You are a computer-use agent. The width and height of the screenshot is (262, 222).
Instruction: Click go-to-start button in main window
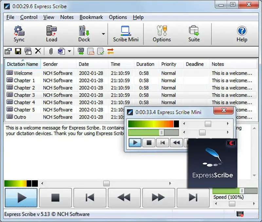point(90,198)
